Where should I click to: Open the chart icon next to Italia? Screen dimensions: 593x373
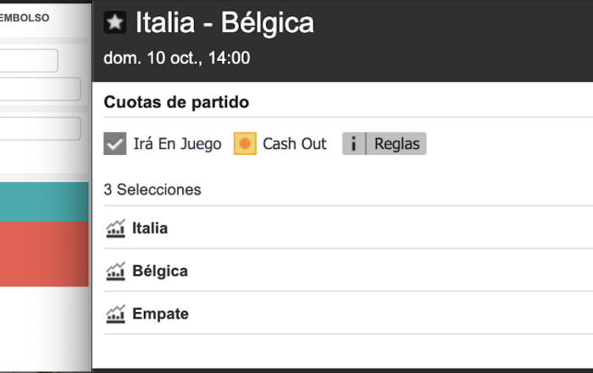click(115, 228)
